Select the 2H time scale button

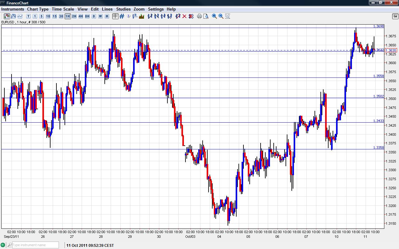click(x=74, y=16)
